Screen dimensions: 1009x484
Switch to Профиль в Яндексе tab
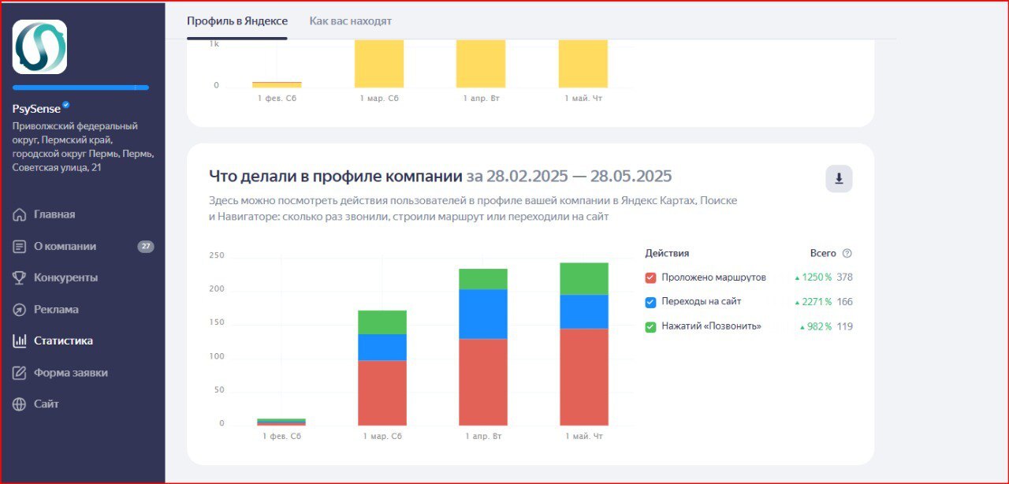237,20
